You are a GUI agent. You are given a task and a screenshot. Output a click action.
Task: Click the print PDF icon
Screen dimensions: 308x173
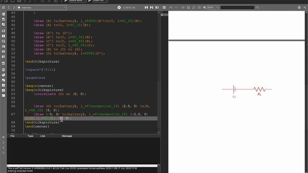tap(299, 8)
